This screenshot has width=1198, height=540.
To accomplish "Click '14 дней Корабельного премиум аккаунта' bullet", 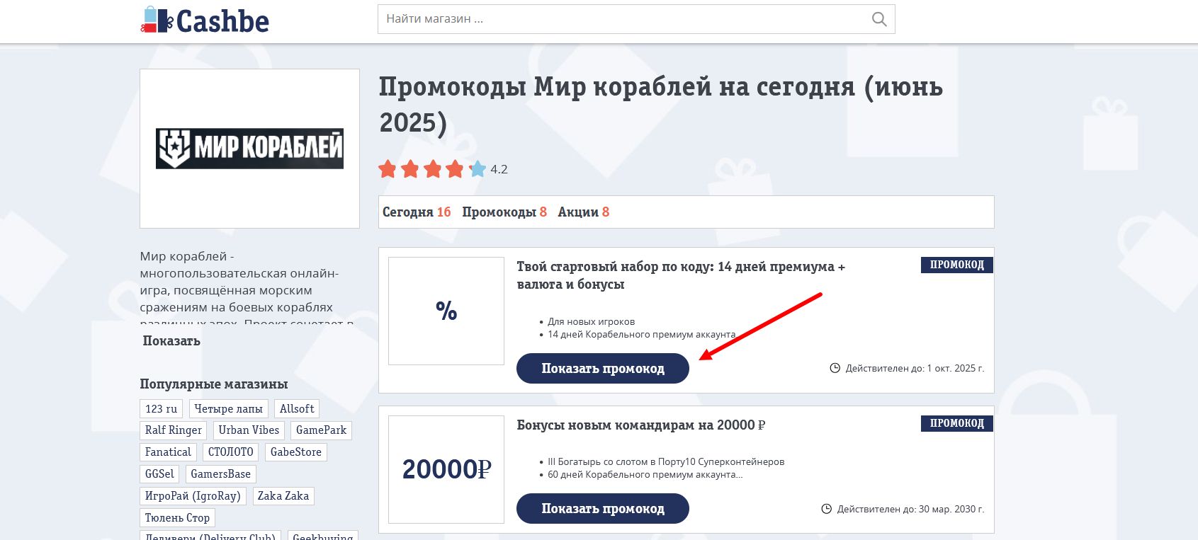I will pyautogui.click(x=641, y=334).
